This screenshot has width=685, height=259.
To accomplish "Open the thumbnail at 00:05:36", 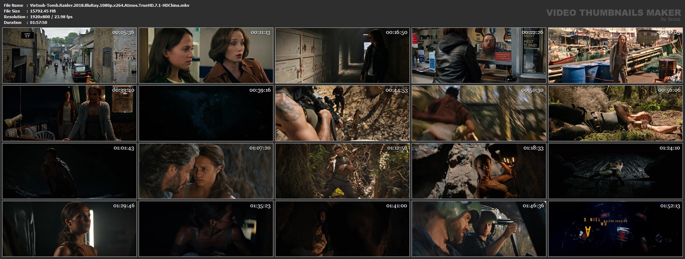I will tap(69, 55).
